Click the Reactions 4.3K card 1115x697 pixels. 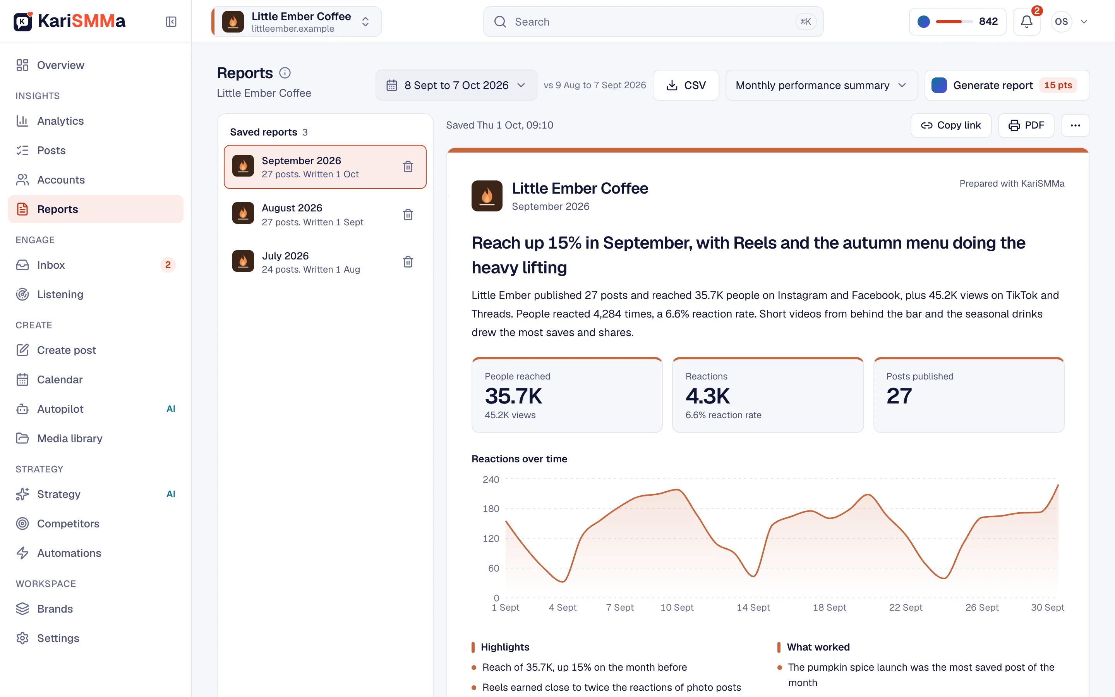point(768,395)
